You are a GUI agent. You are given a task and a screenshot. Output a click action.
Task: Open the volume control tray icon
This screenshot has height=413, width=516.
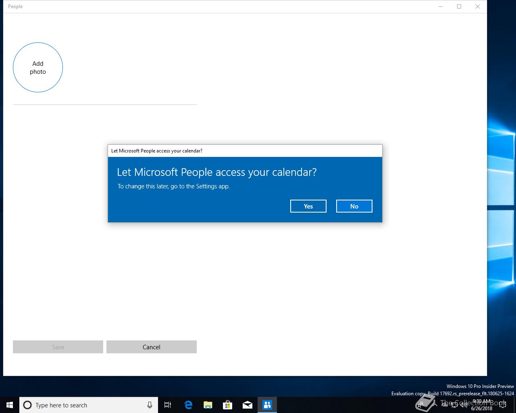tap(464, 405)
